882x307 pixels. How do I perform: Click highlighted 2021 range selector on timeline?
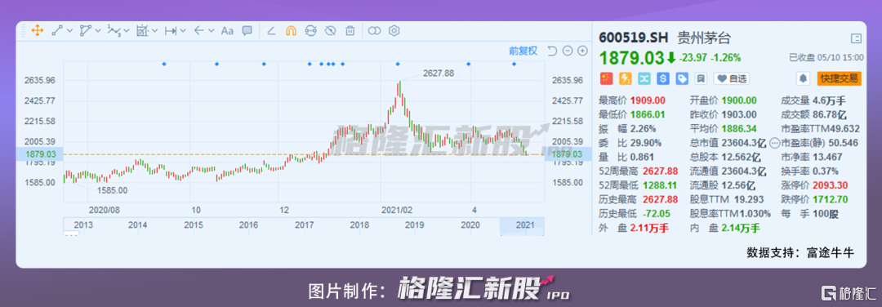tap(523, 225)
